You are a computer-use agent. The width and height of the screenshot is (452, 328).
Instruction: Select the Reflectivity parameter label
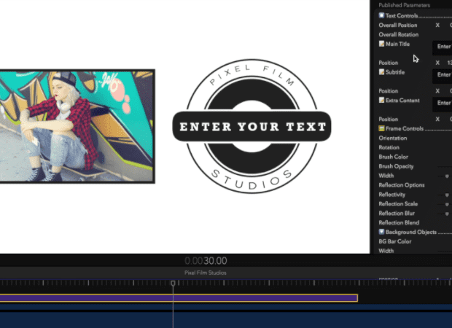point(391,195)
